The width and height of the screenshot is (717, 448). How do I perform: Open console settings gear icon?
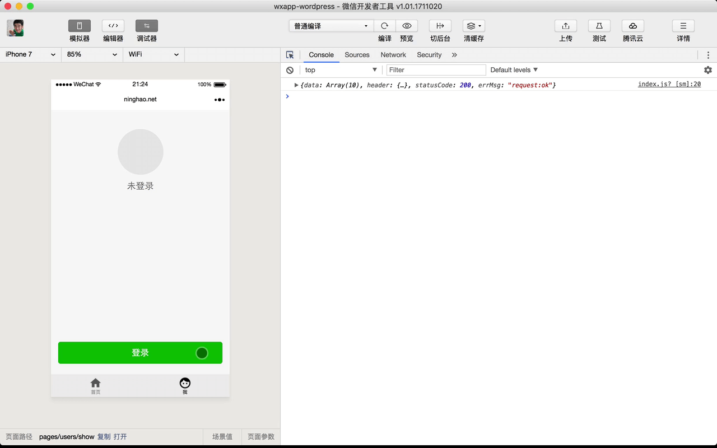707,70
